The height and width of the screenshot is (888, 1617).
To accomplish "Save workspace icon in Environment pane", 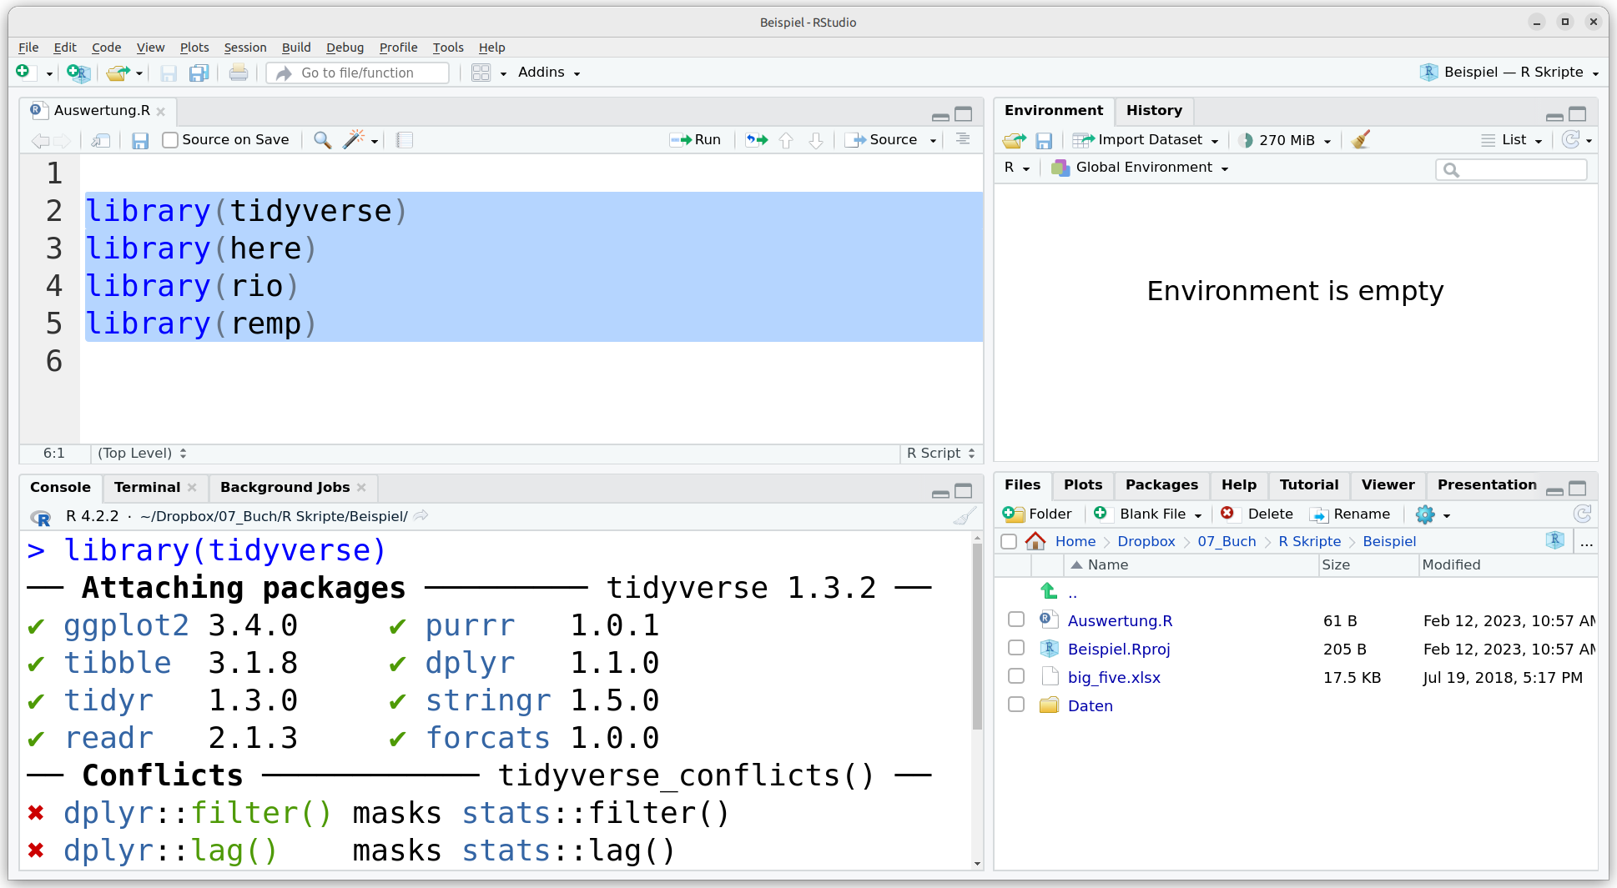I will [1044, 140].
